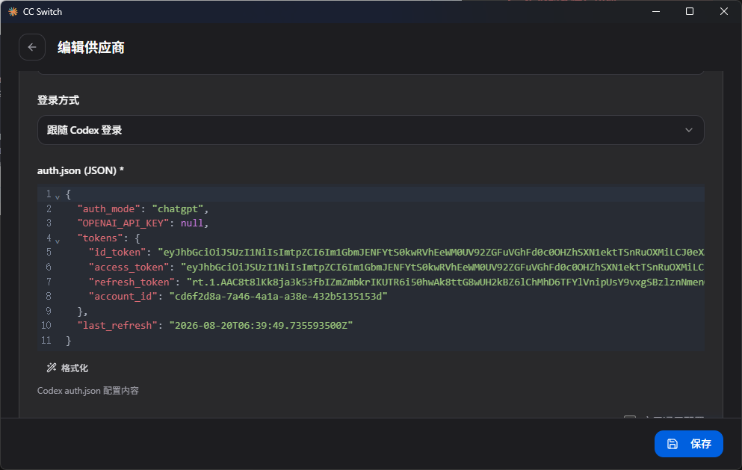
Task: Click the auth_mode key in editor
Action: [x=109, y=208]
